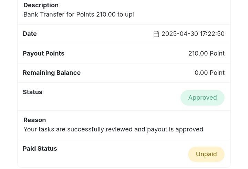Click the Paid Status label
Viewport: 248px width, 169px height.
pyautogui.click(x=40, y=149)
